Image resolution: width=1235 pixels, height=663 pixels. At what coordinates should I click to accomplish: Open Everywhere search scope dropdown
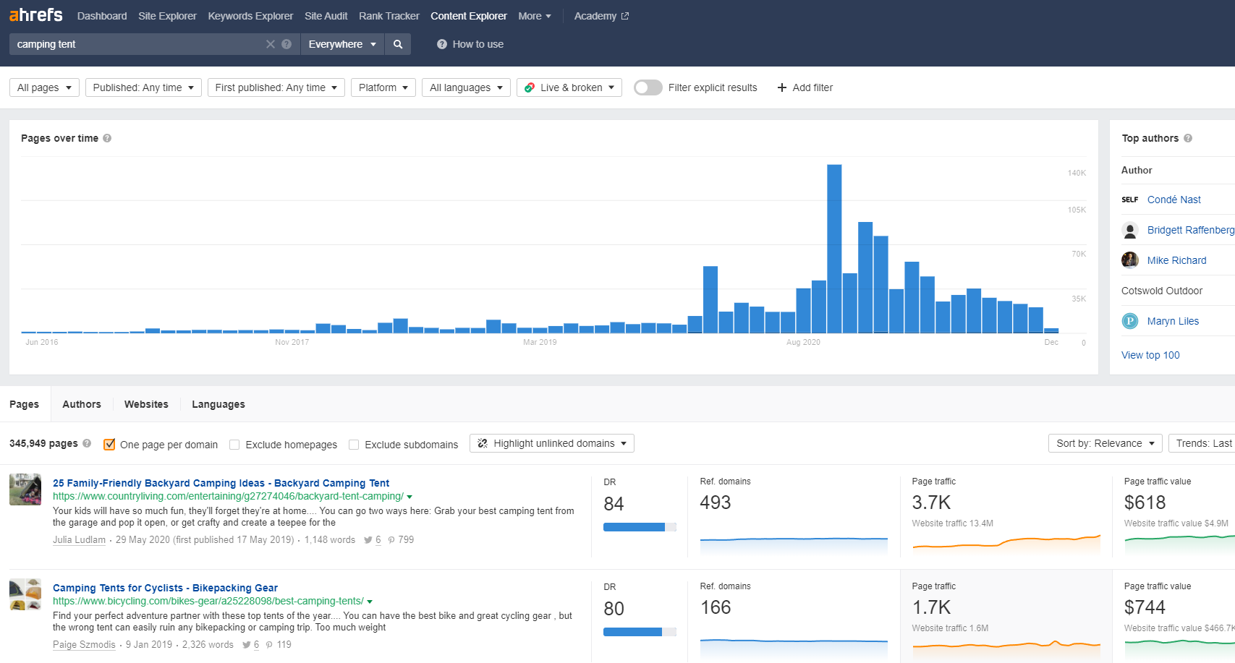(x=342, y=44)
